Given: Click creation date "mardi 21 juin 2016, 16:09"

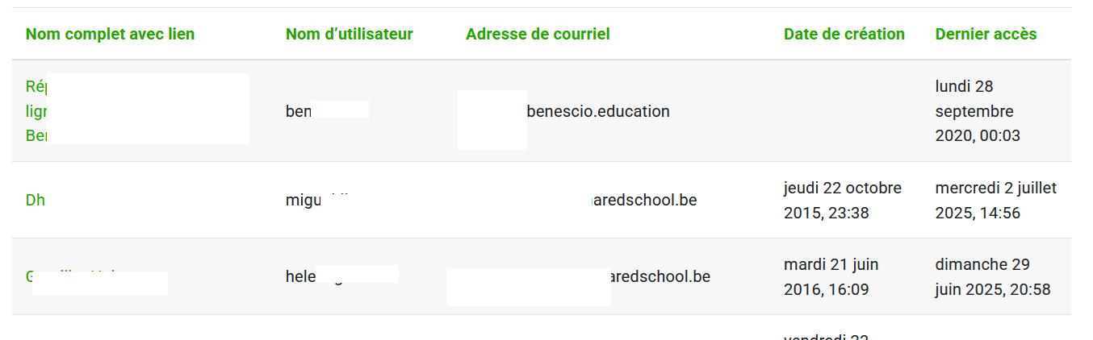Looking at the screenshot, I should pyautogui.click(x=831, y=276).
